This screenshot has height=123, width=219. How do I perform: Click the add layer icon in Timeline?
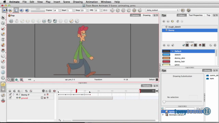(x=18, y=91)
